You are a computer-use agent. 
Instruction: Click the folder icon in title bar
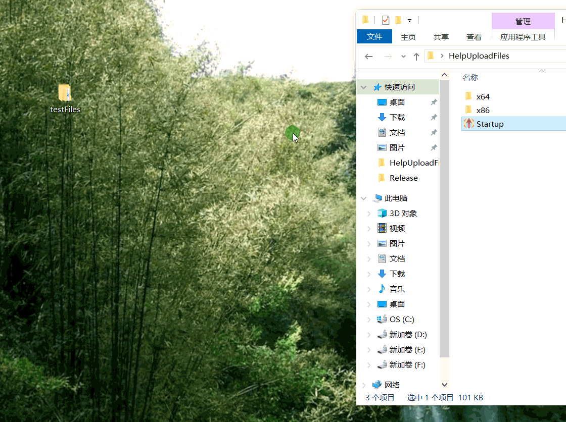pyautogui.click(x=365, y=20)
